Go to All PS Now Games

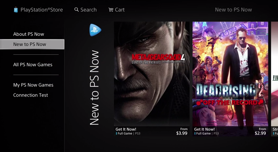pos(33,64)
